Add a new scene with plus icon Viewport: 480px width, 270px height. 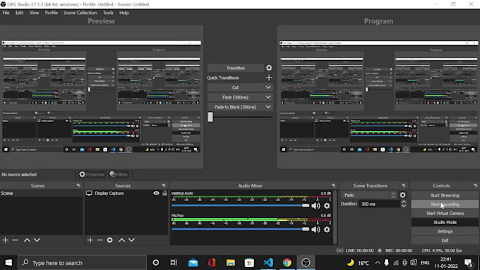[x=5, y=240]
